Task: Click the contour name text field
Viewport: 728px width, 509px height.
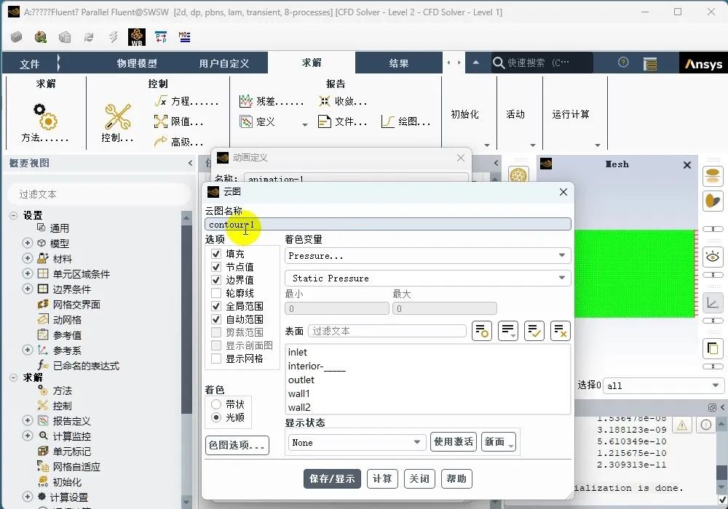Action: 387,225
